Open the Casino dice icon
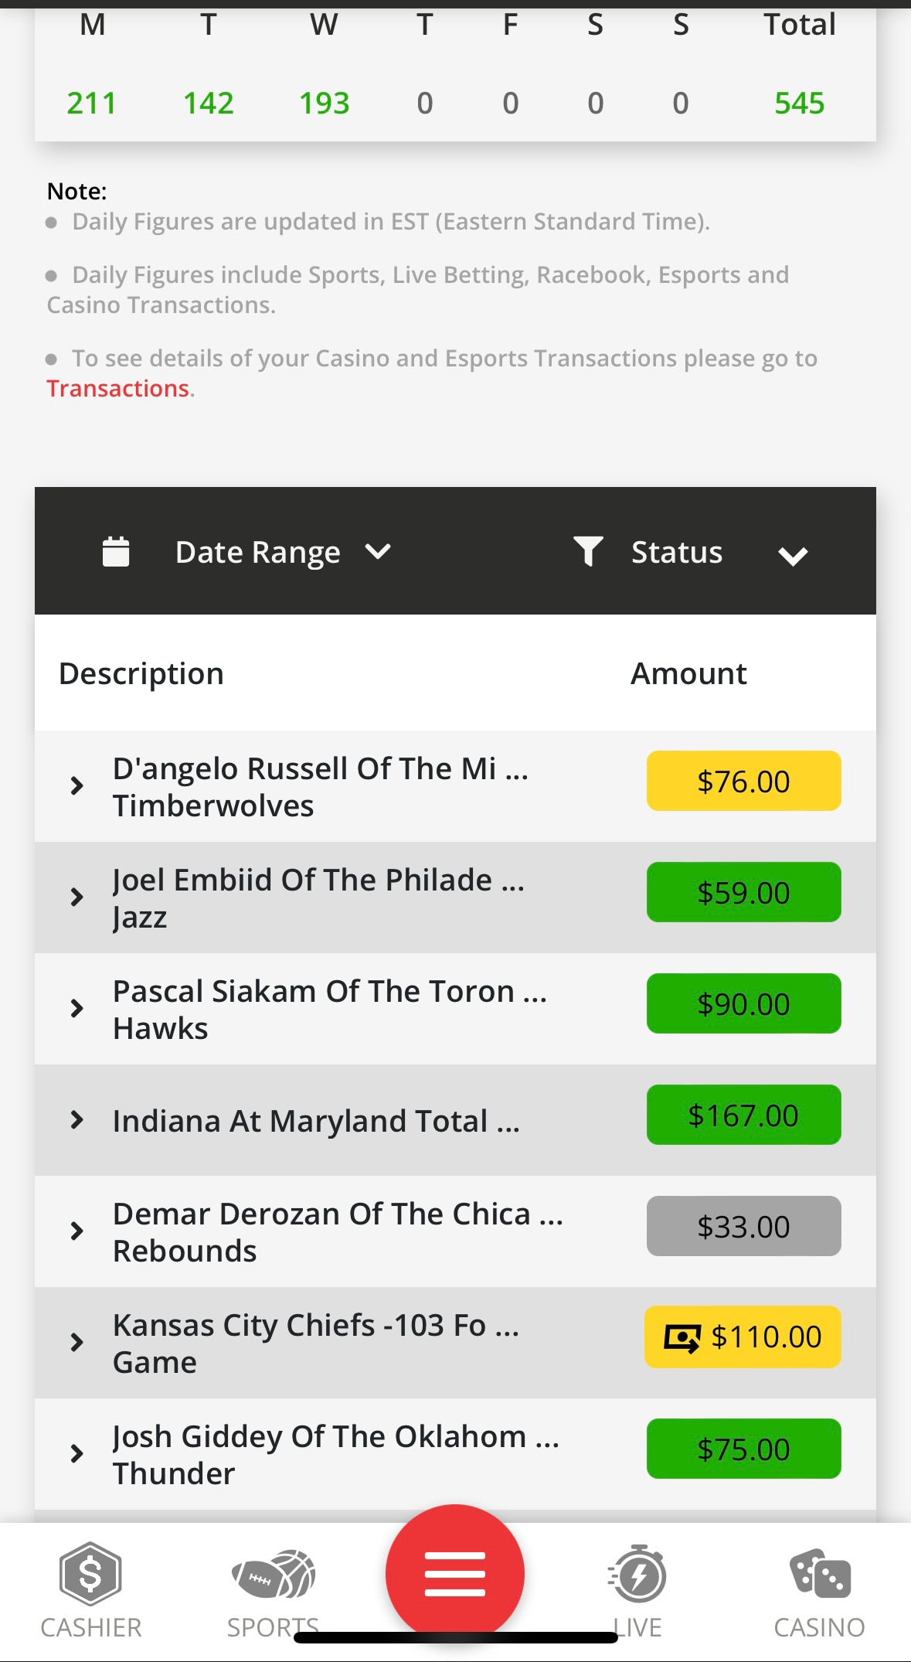Screen dimensions: 911x1662 820,1575
